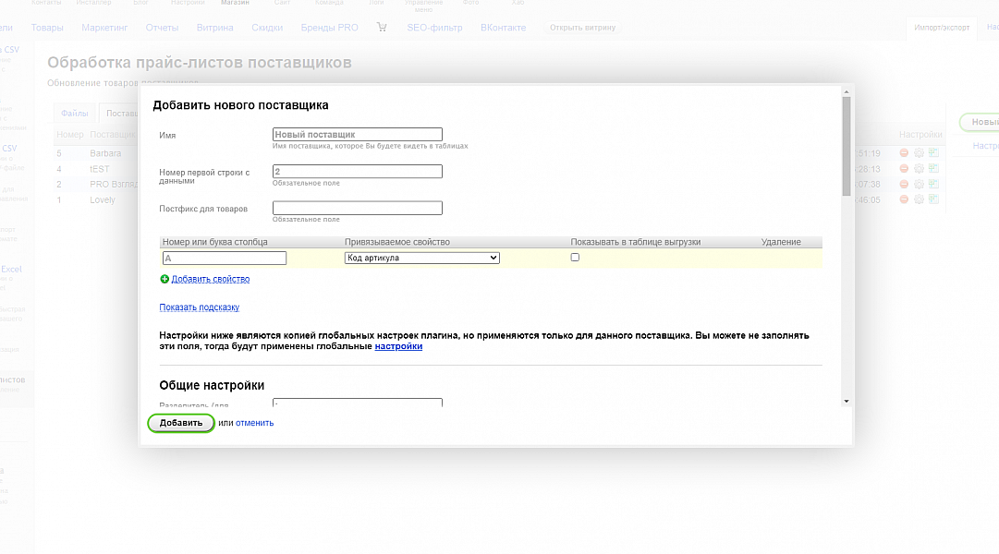Open the Импорт/экспорт tab

[942, 28]
